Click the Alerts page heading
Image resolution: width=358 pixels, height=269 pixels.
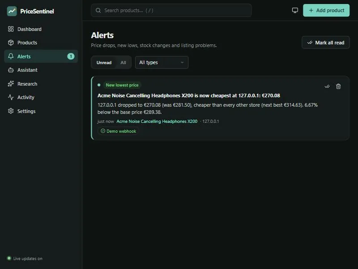[102, 35]
